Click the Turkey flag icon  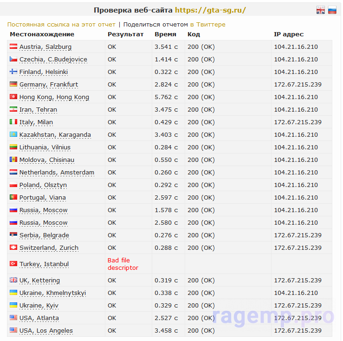tap(13, 264)
